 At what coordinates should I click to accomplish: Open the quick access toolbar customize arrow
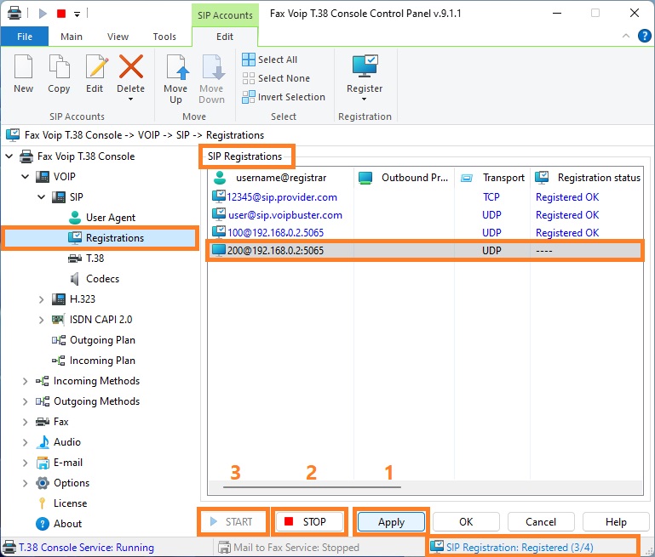(77, 14)
